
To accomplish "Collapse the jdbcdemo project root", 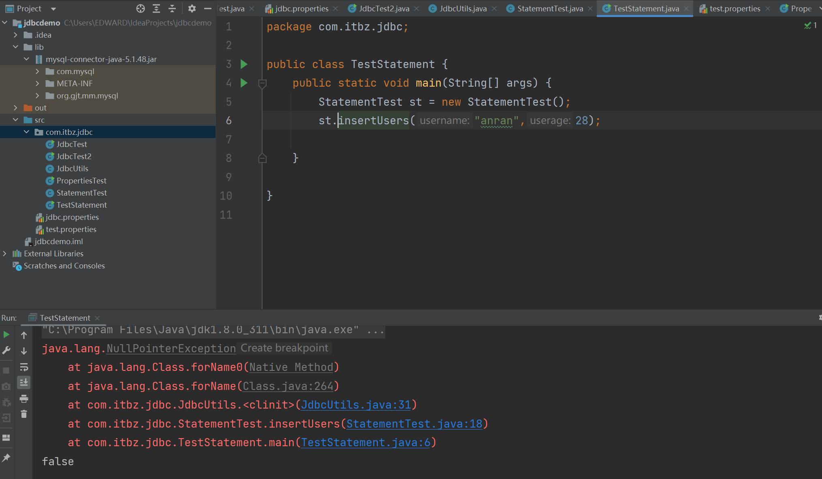I will [x=4, y=23].
